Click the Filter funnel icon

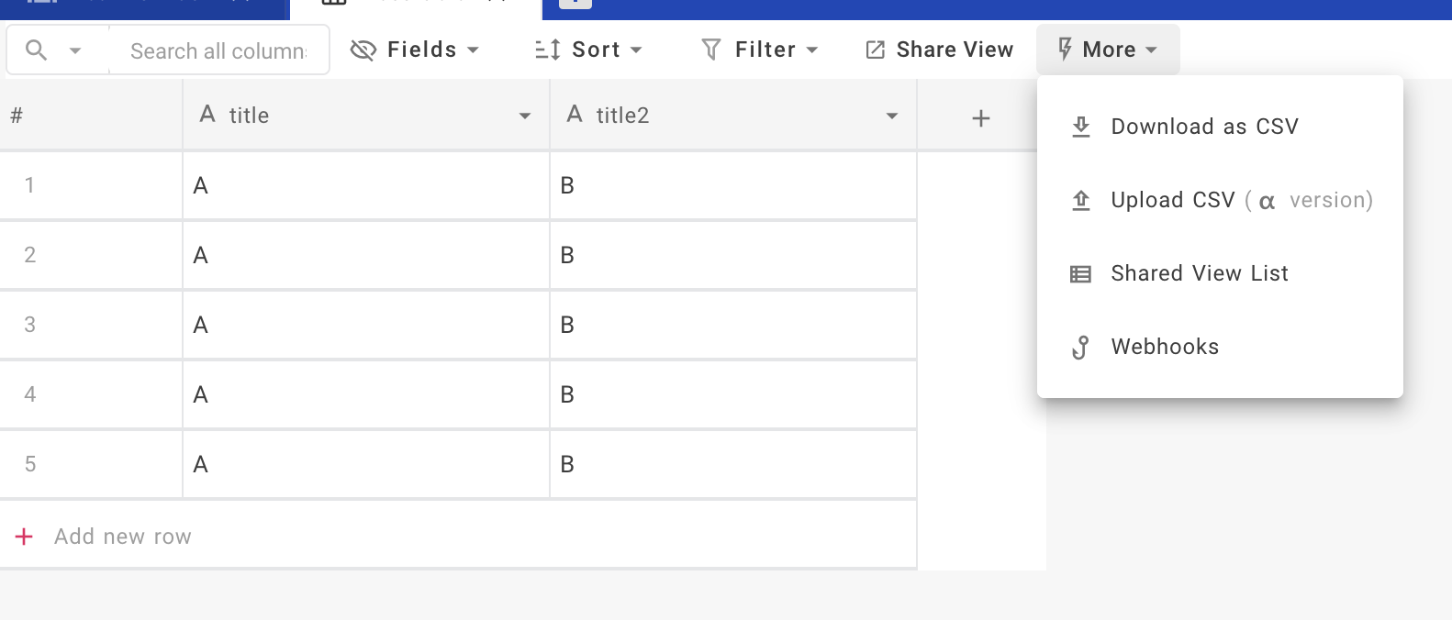(x=710, y=50)
